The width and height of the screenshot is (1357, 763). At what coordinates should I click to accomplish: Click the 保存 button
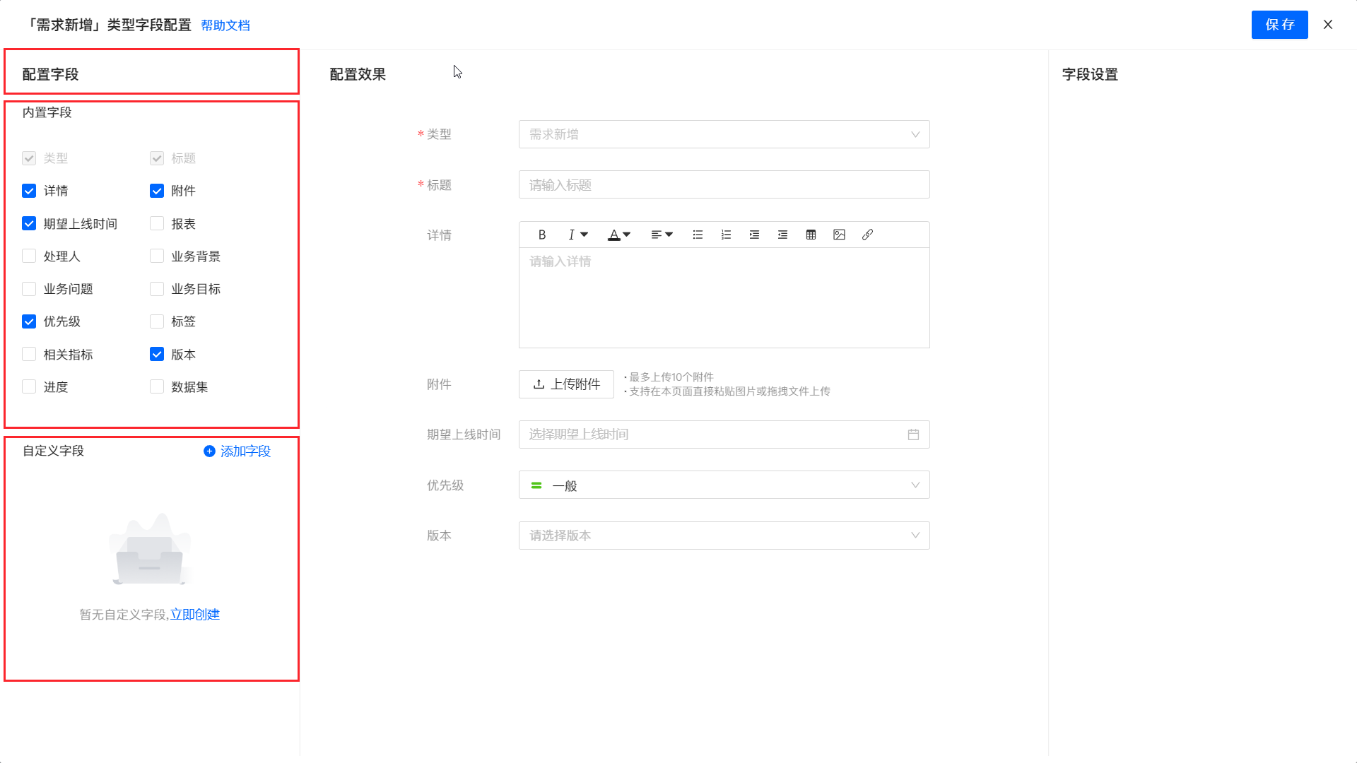[x=1279, y=25]
